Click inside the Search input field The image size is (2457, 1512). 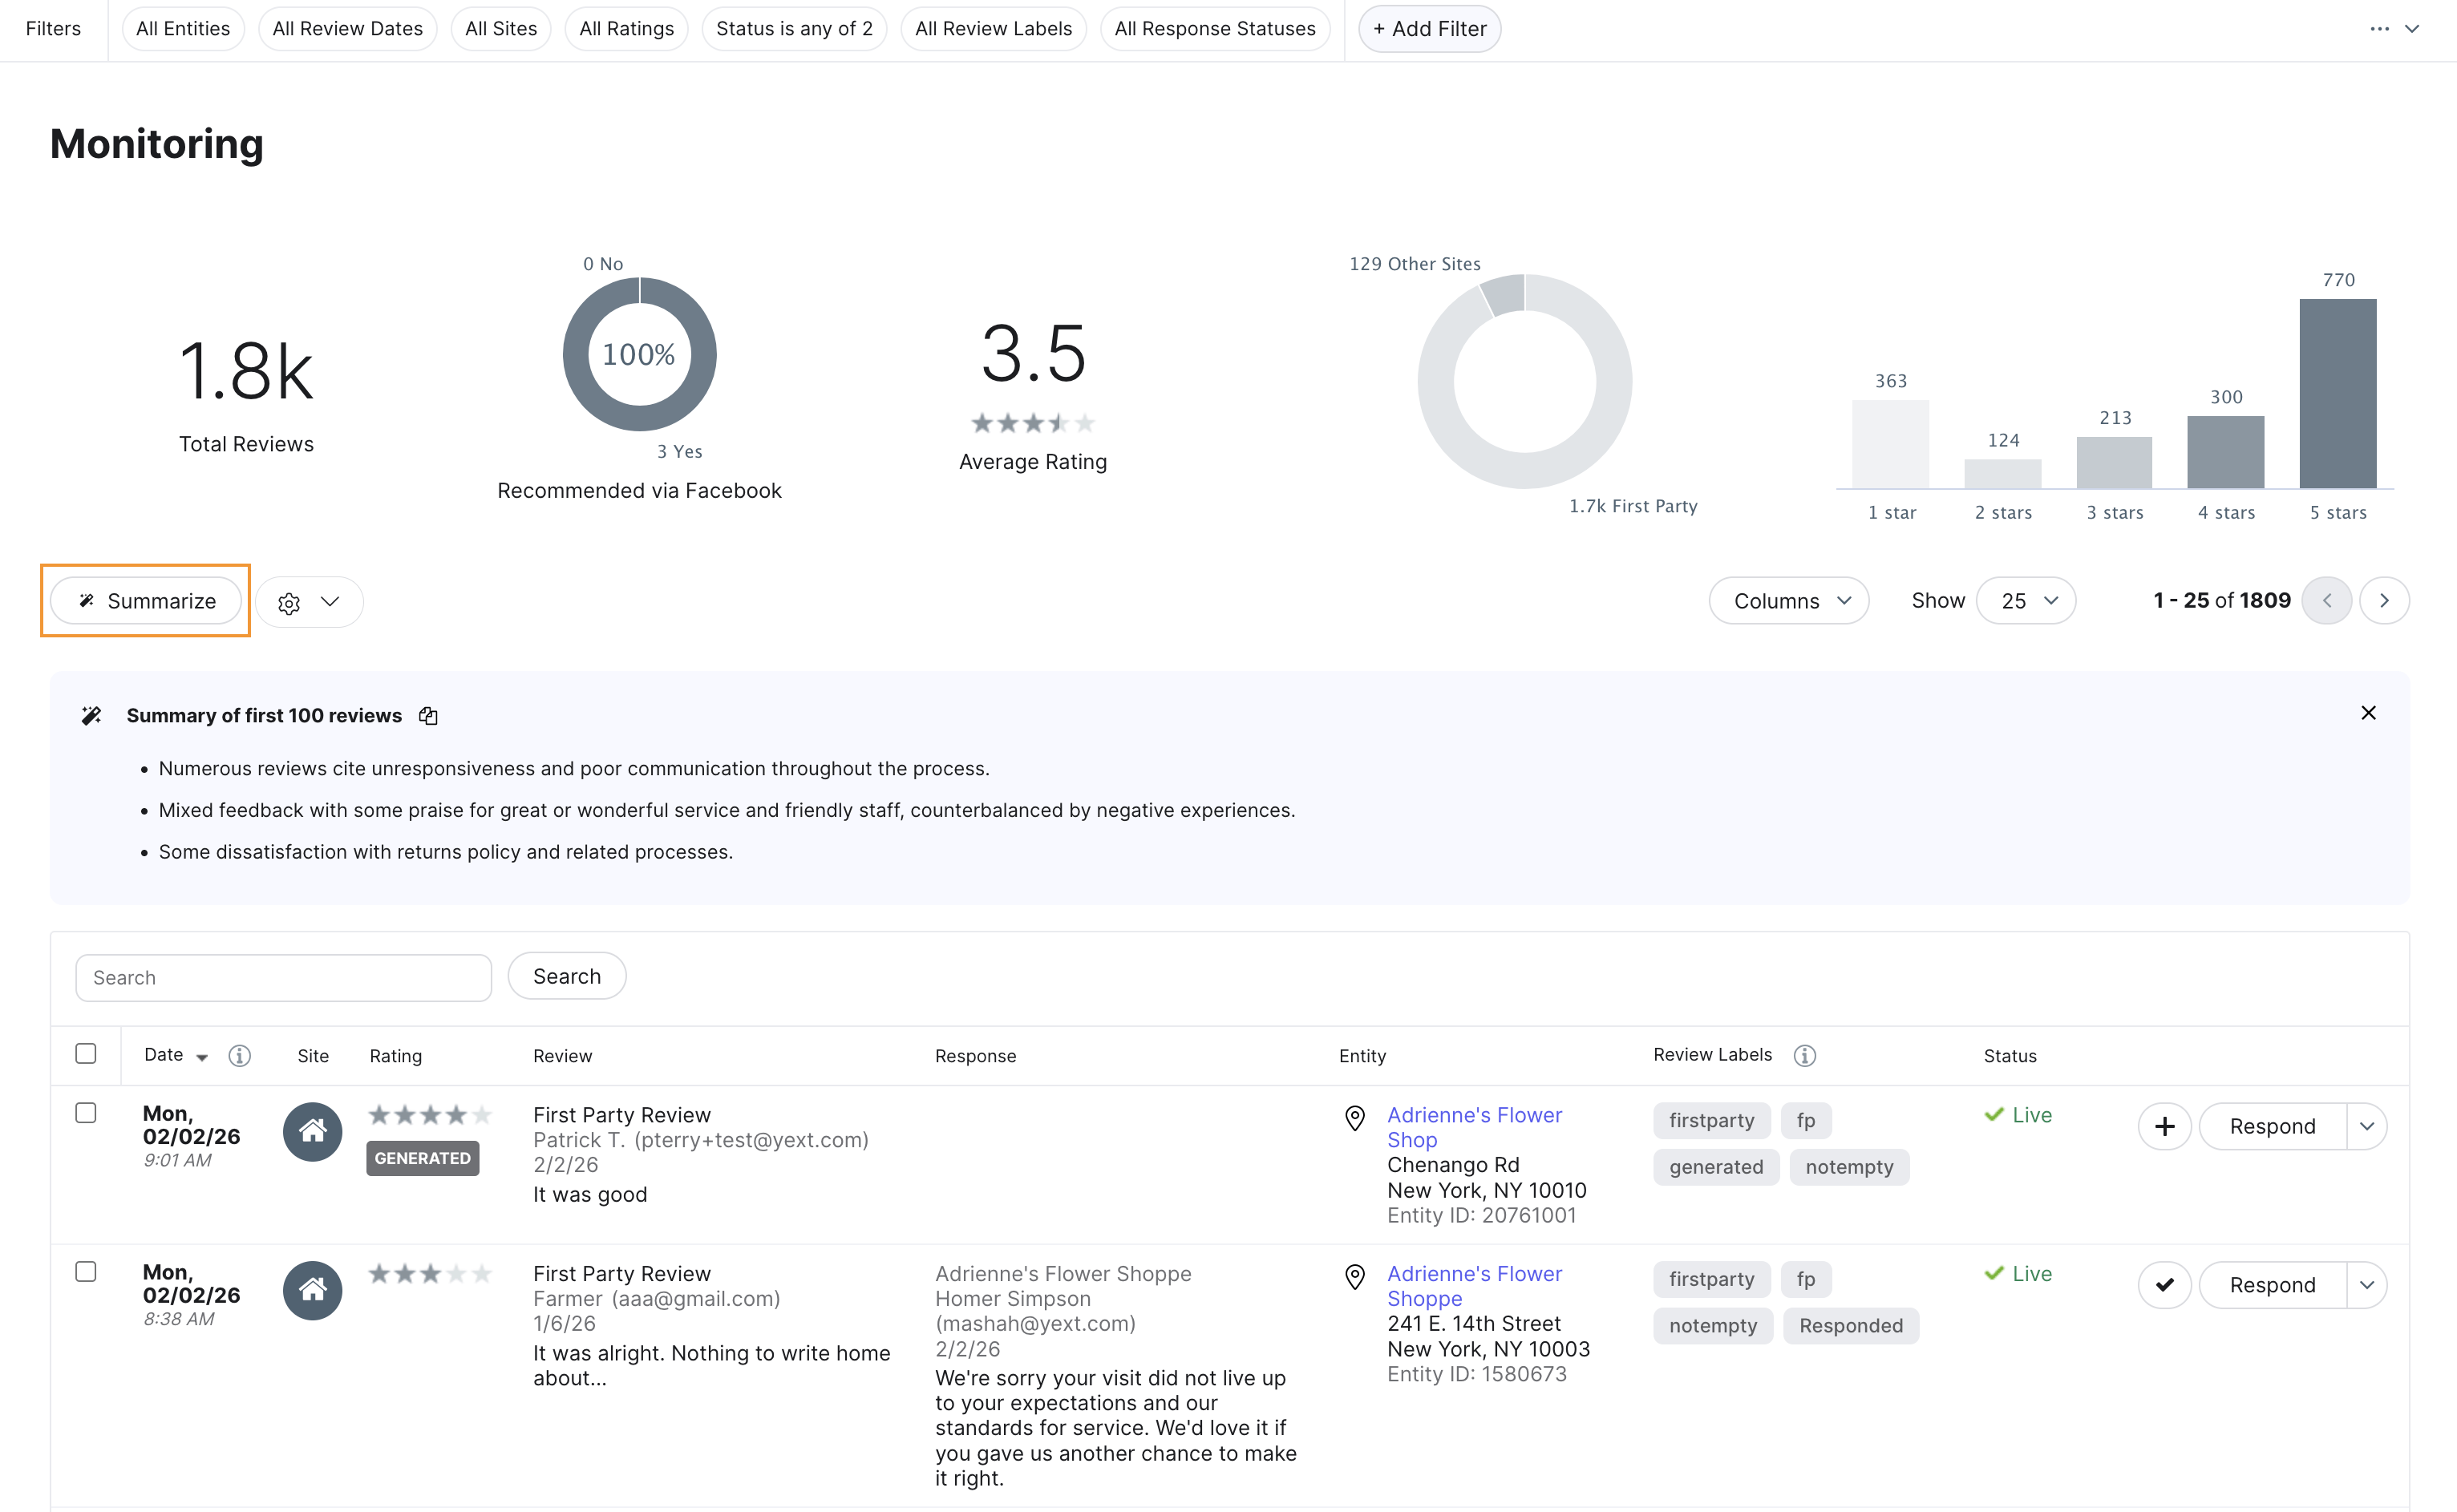(283, 977)
